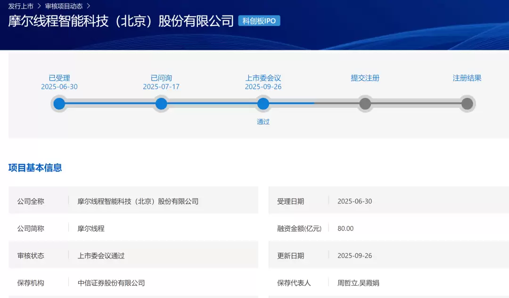Click the 提交注册 gray timeline node
This screenshot has height=298, width=509.
(365, 104)
